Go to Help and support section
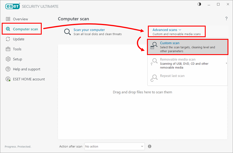Viewport: 233px width, 153px height. coord(26,69)
